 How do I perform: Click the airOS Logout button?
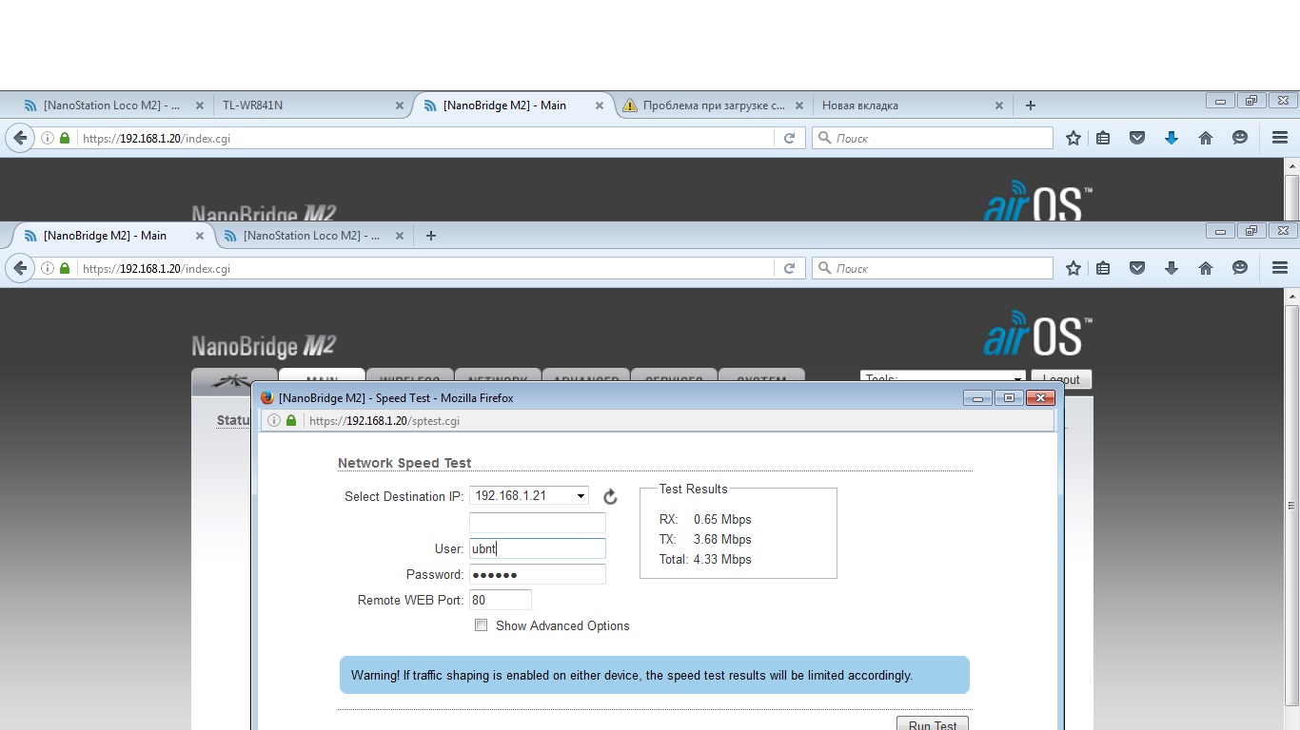pyautogui.click(x=1061, y=379)
